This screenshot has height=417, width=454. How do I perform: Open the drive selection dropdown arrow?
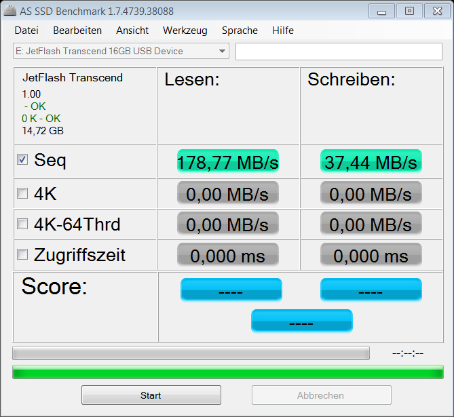(223, 52)
